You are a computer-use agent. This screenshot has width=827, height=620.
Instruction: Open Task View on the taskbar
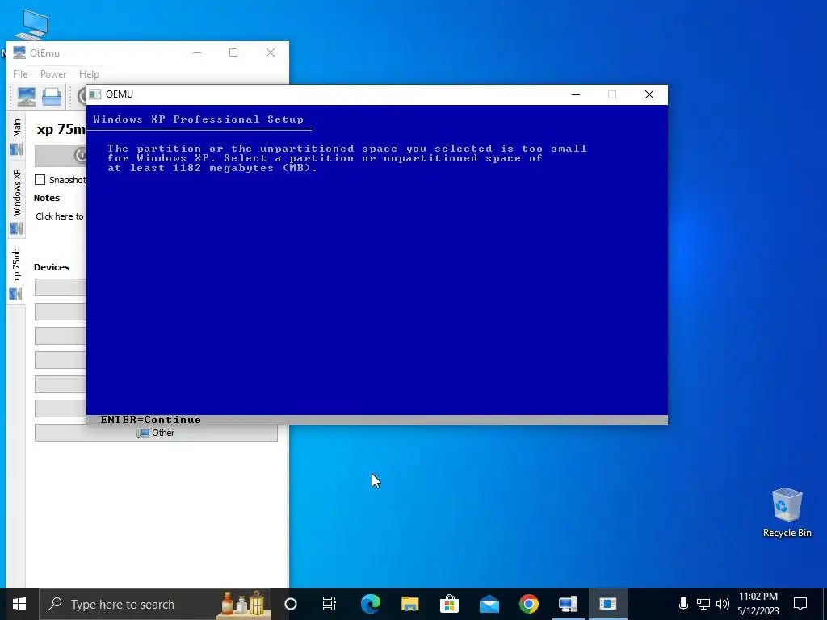click(330, 604)
